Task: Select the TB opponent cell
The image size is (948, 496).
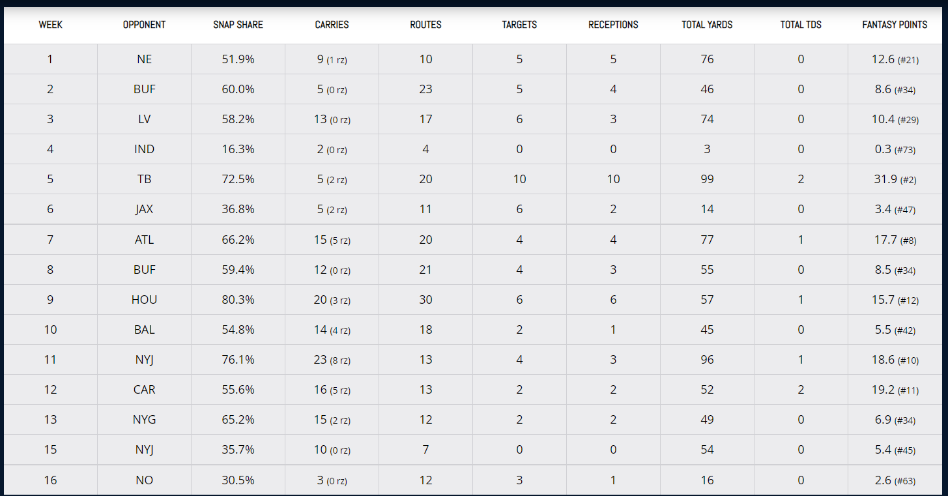Action: 144,179
